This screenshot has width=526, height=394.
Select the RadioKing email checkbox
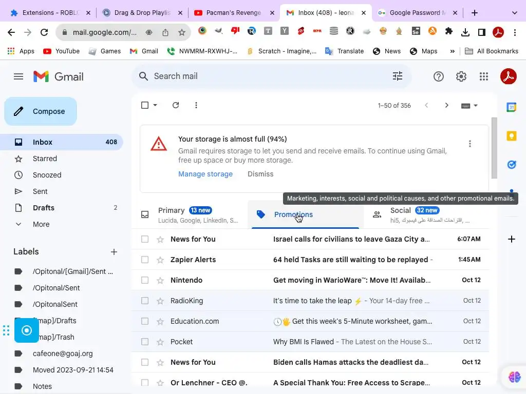(x=144, y=301)
